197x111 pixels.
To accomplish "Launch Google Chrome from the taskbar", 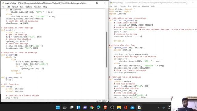I will 92,107.
